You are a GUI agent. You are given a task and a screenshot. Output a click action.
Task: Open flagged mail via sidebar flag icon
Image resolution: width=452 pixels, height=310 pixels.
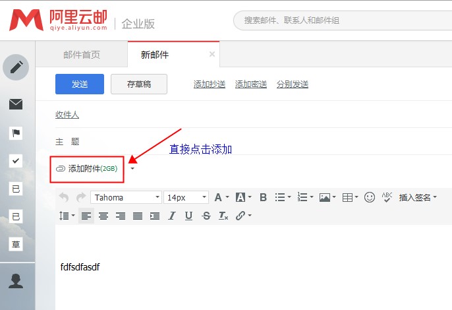[x=16, y=133]
